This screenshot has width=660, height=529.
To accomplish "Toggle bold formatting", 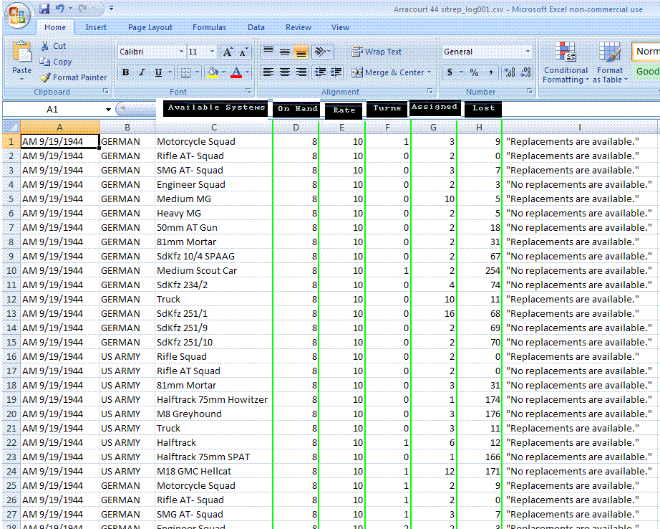I will click(125, 72).
